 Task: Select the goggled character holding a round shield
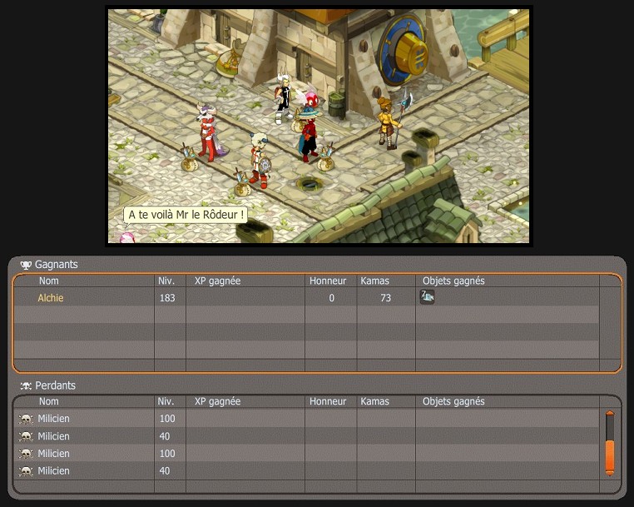[260, 160]
